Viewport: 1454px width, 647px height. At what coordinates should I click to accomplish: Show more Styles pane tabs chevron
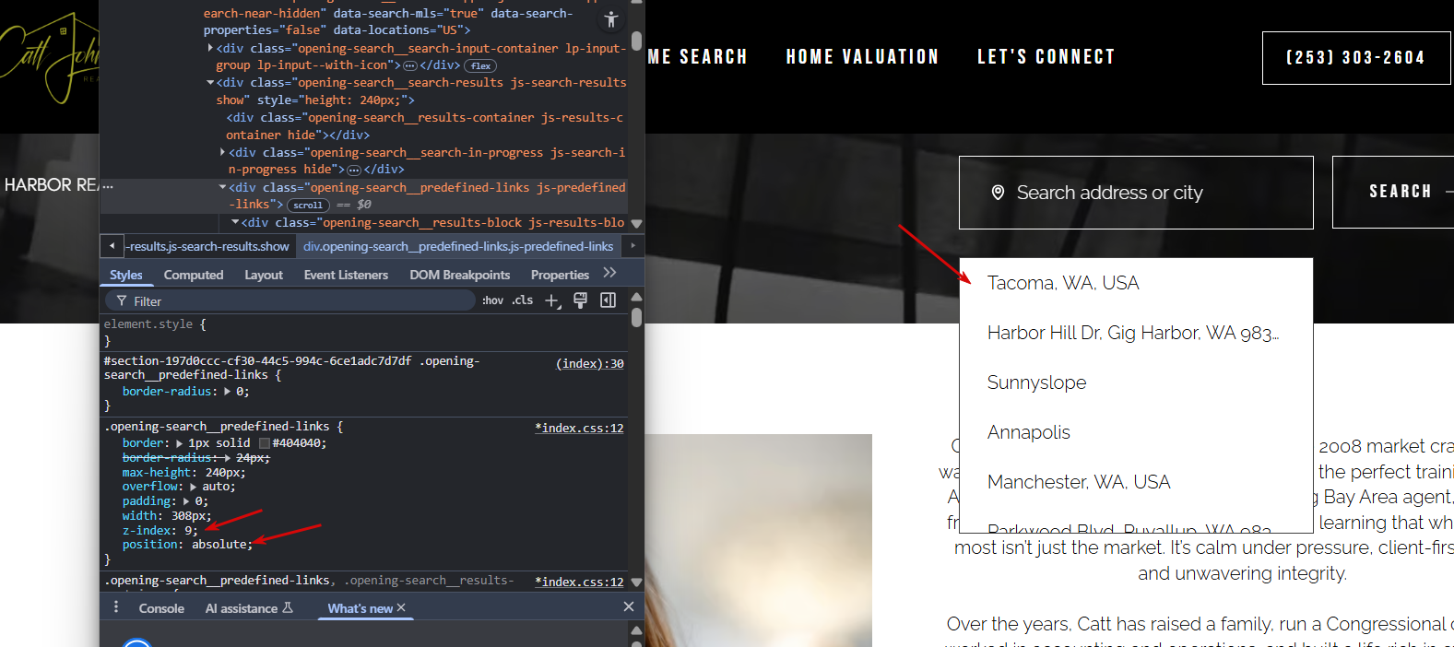[609, 273]
